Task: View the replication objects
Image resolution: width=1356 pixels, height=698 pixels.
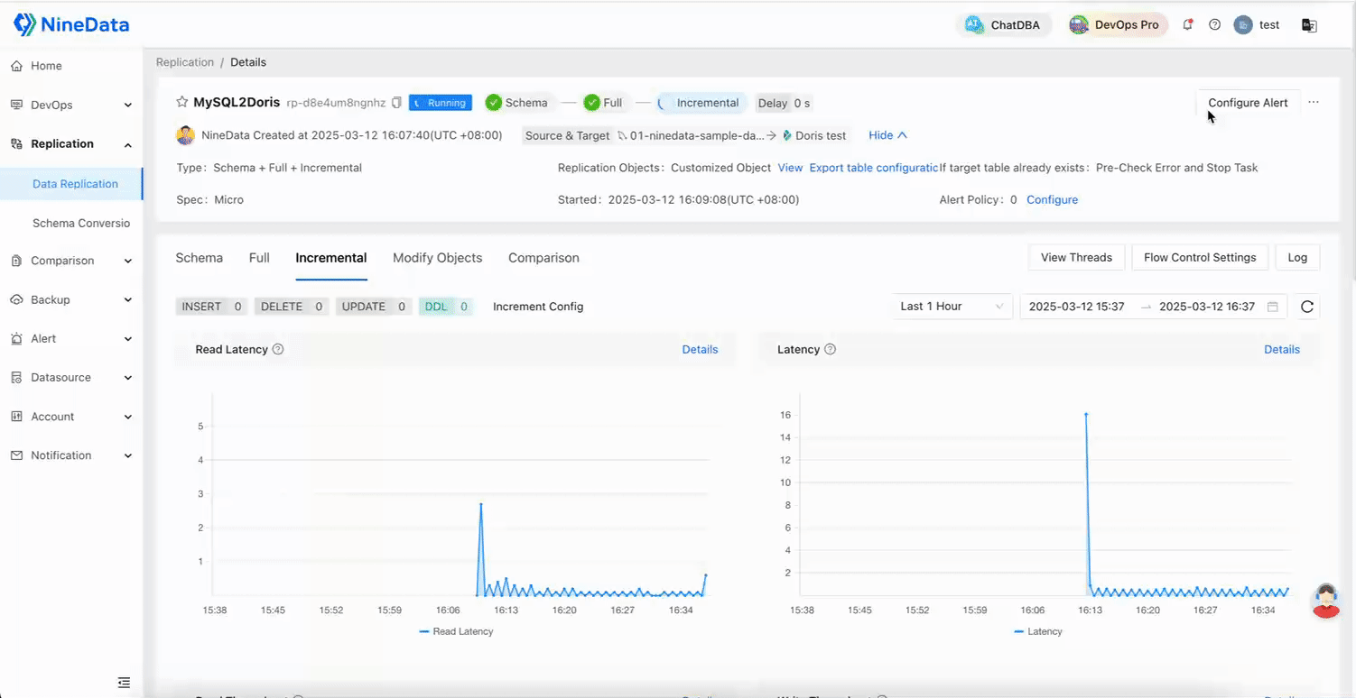Action: tap(790, 168)
